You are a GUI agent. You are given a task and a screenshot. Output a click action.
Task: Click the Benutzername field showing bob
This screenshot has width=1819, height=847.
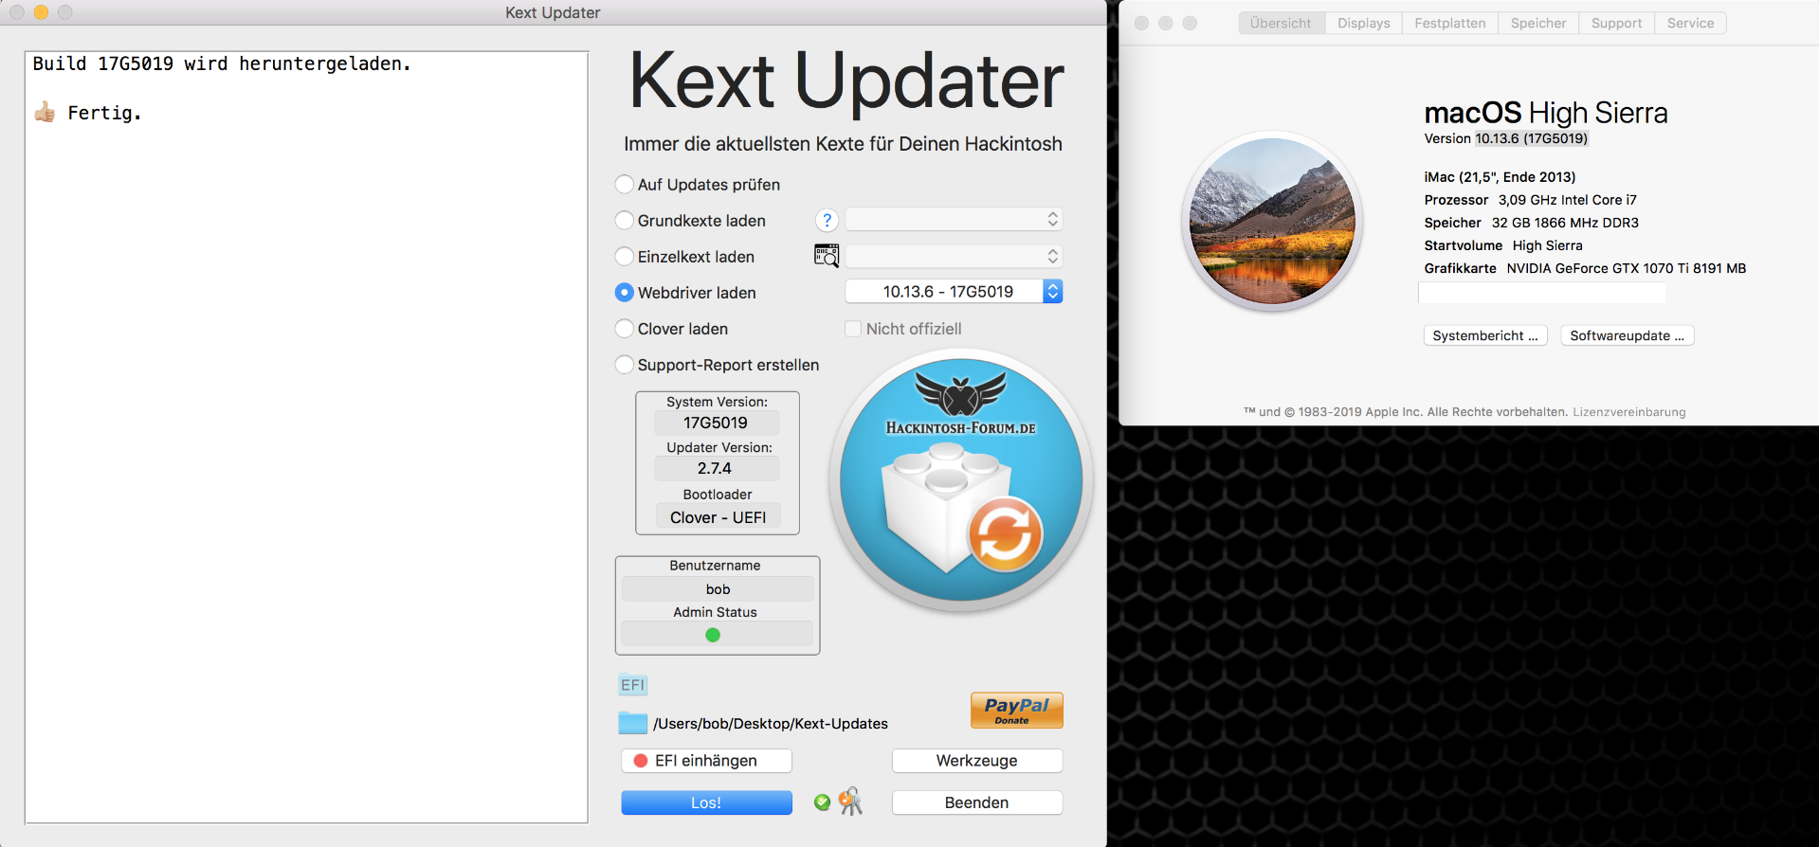(718, 589)
